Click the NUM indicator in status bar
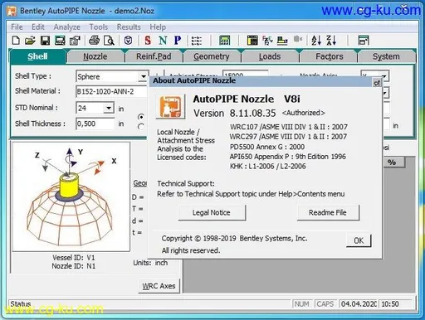 (x=301, y=304)
